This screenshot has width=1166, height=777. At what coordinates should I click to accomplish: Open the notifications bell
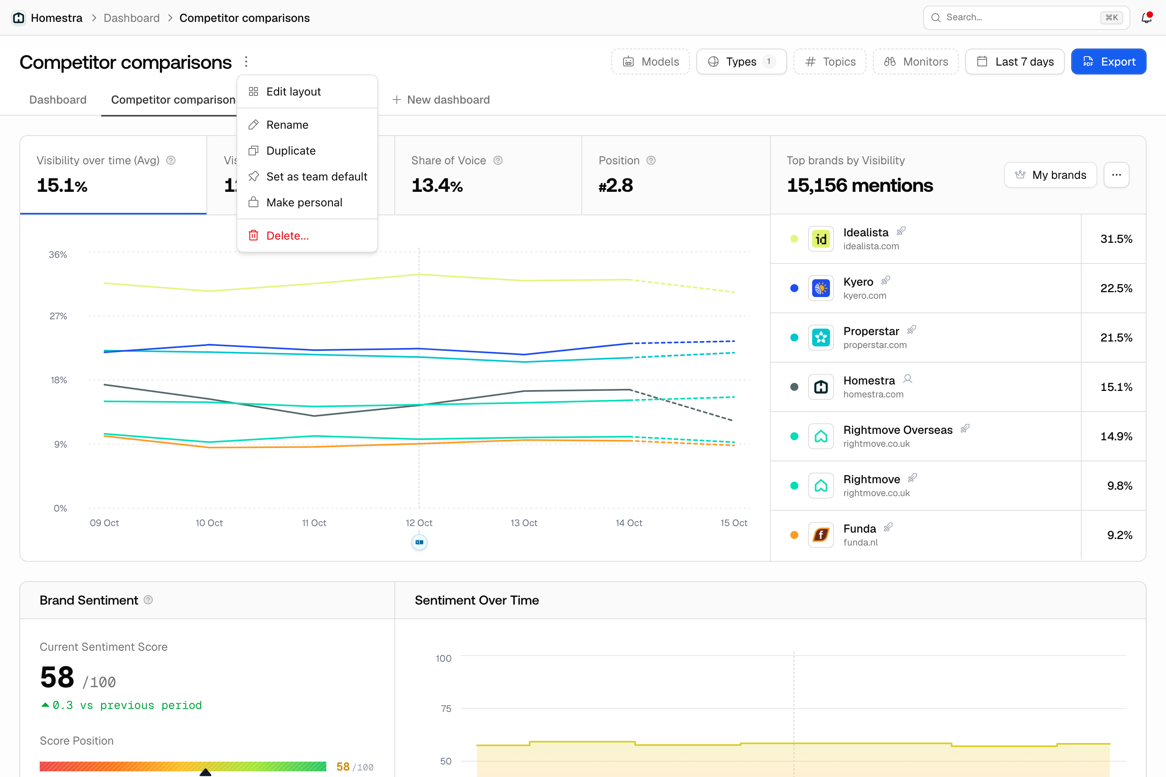point(1146,18)
